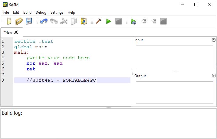Paste using the clipboard icon
Viewport: 217px width, 139px height.
coord(84,21)
